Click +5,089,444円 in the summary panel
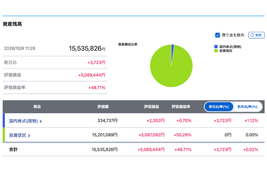 92,75
